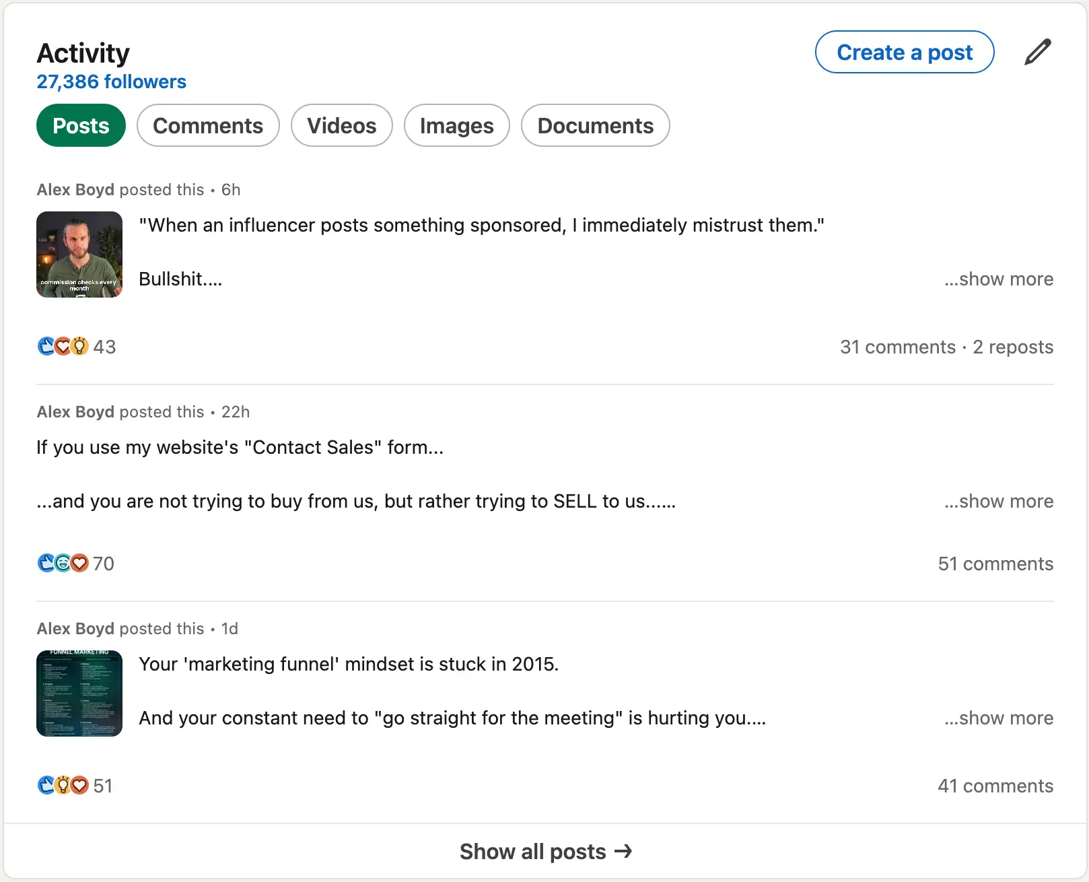Expand the sponsored influencer post with show more
This screenshot has height=882, width=1089.
click(x=999, y=279)
